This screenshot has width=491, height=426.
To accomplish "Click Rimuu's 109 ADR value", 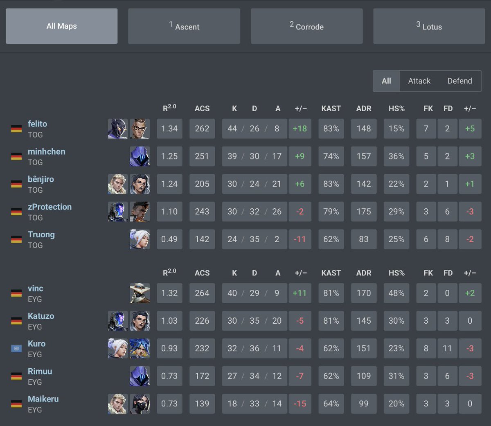I will point(364,376).
